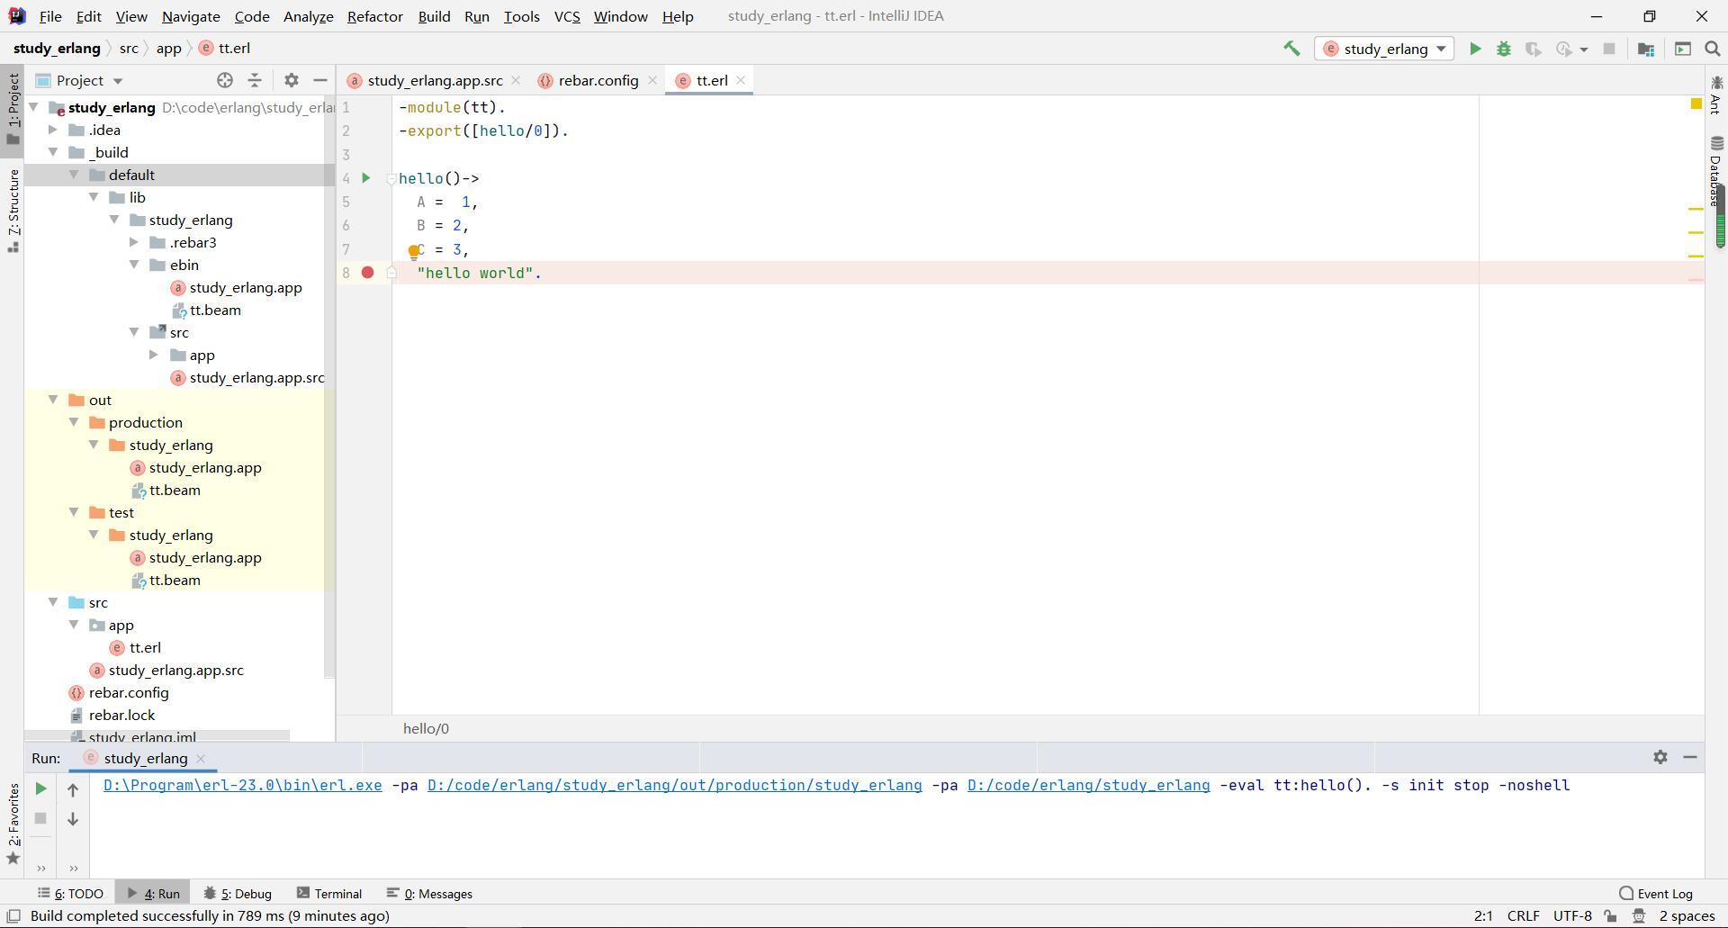Click the Project tree vertical scrollbar
Viewport: 1728px width, 928px height.
[328, 387]
